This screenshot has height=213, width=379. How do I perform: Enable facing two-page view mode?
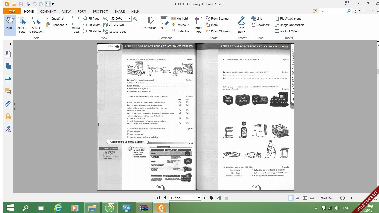pos(305,198)
